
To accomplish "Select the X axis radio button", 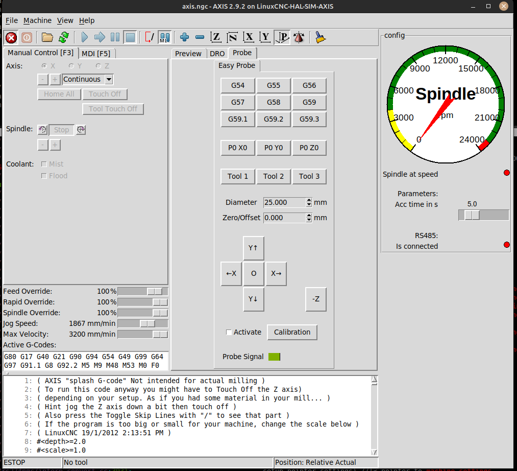I will pyautogui.click(x=44, y=66).
